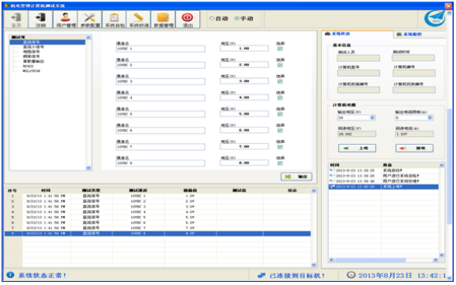
Task: Click the clock icon in the status bar
Action: [x=351, y=275]
